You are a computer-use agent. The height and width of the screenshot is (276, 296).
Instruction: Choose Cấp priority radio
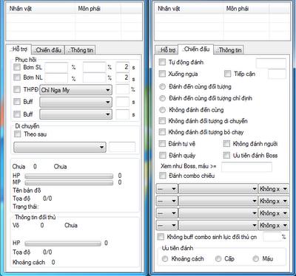(x=218, y=259)
